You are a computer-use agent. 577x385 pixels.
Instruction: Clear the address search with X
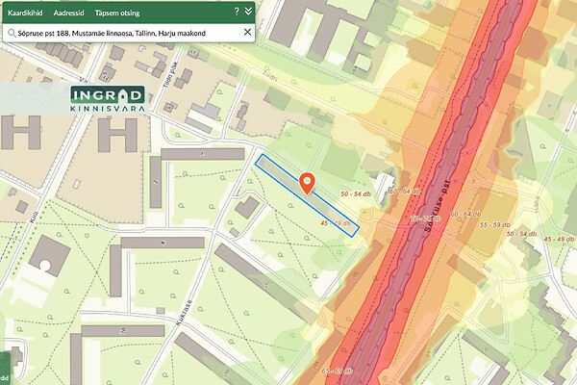[247, 33]
